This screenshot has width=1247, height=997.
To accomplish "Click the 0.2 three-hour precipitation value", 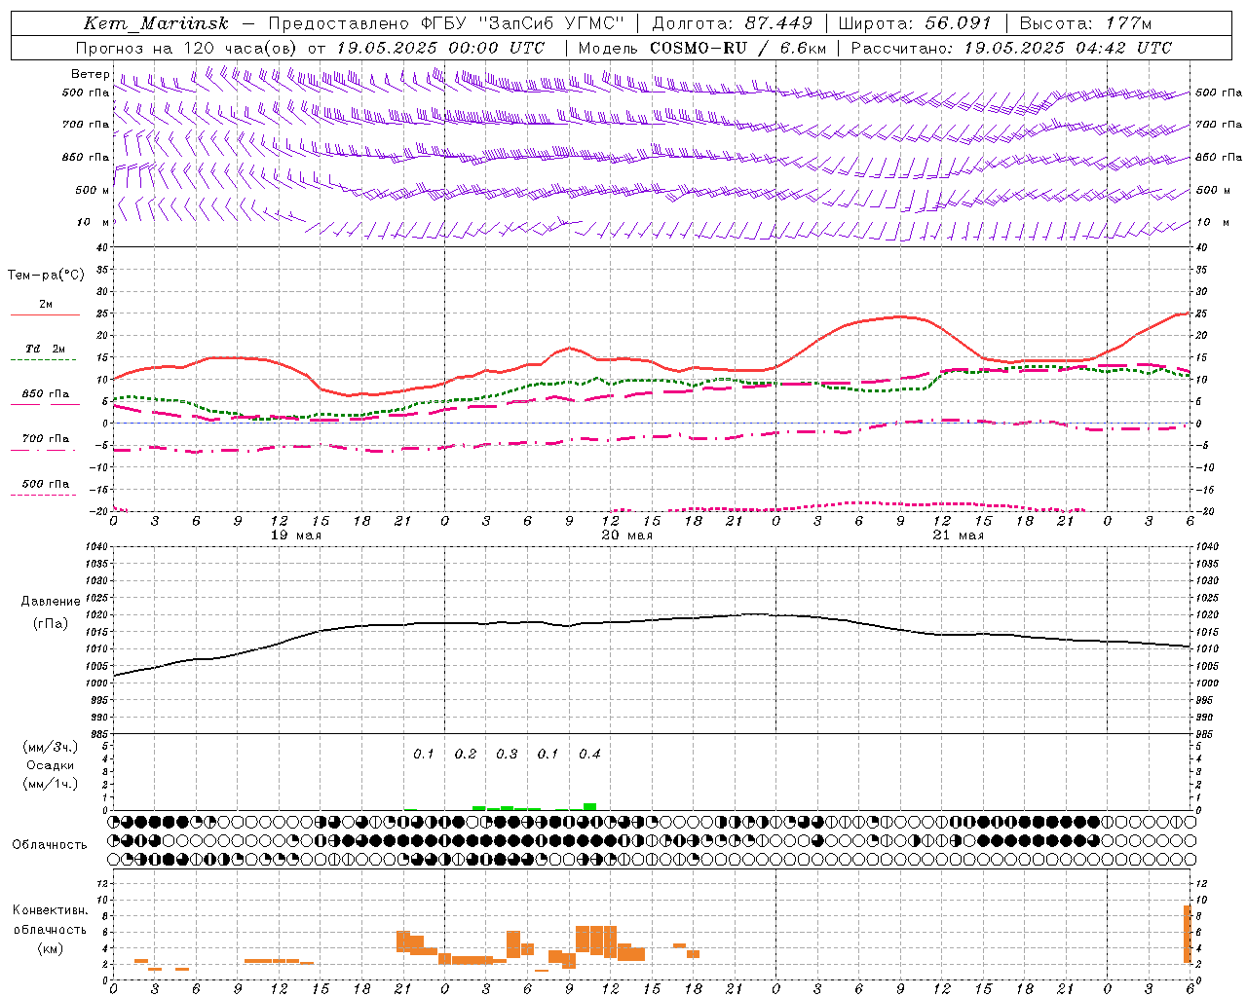I will click(x=466, y=754).
